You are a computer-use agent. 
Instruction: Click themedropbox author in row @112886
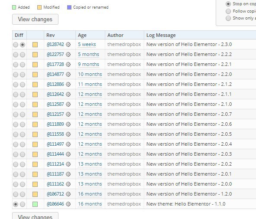tap(124, 84)
